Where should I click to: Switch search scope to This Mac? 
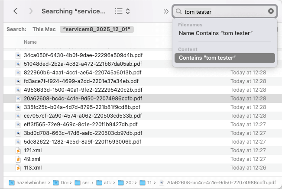coord(43,29)
